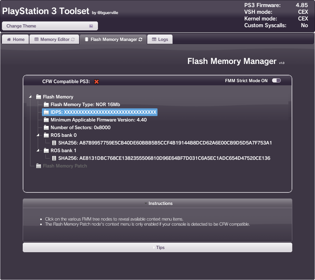Click instruction about Flash Memory Patch context menu
Viewport: 315px width, 280px height.
coord(148,224)
